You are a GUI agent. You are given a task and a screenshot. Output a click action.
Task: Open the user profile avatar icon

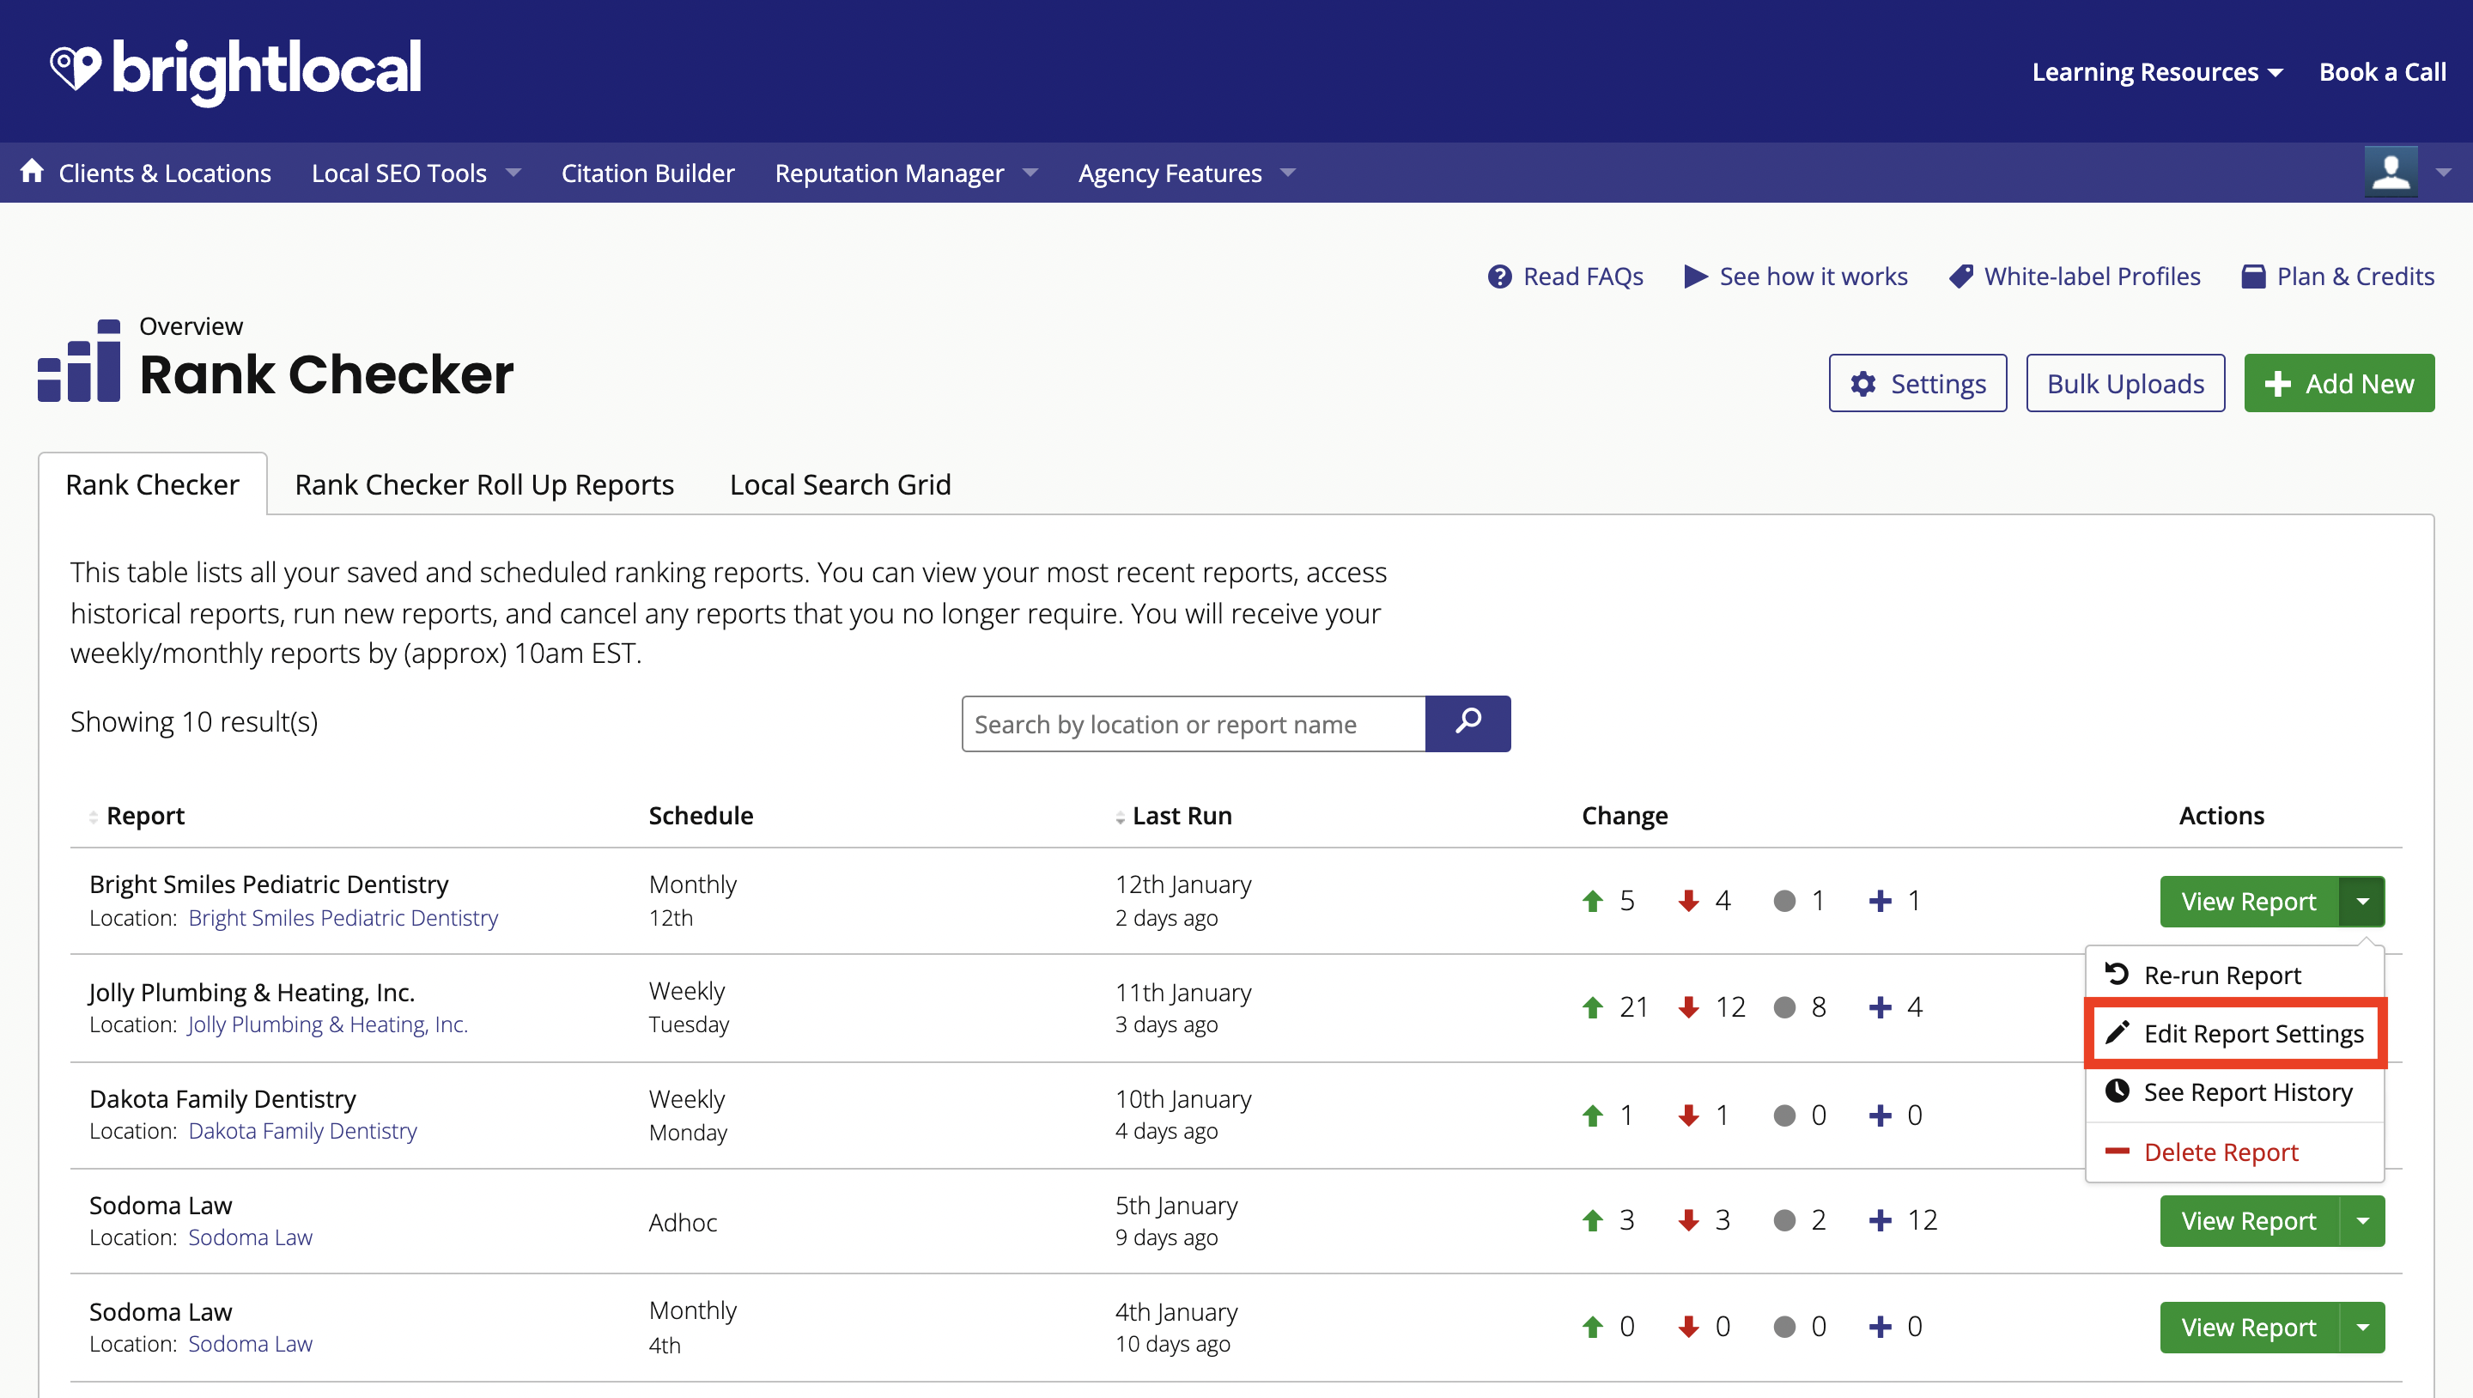pyautogui.click(x=2391, y=172)
